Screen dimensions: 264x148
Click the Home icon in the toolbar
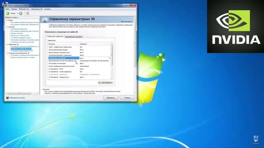point(28,13)
